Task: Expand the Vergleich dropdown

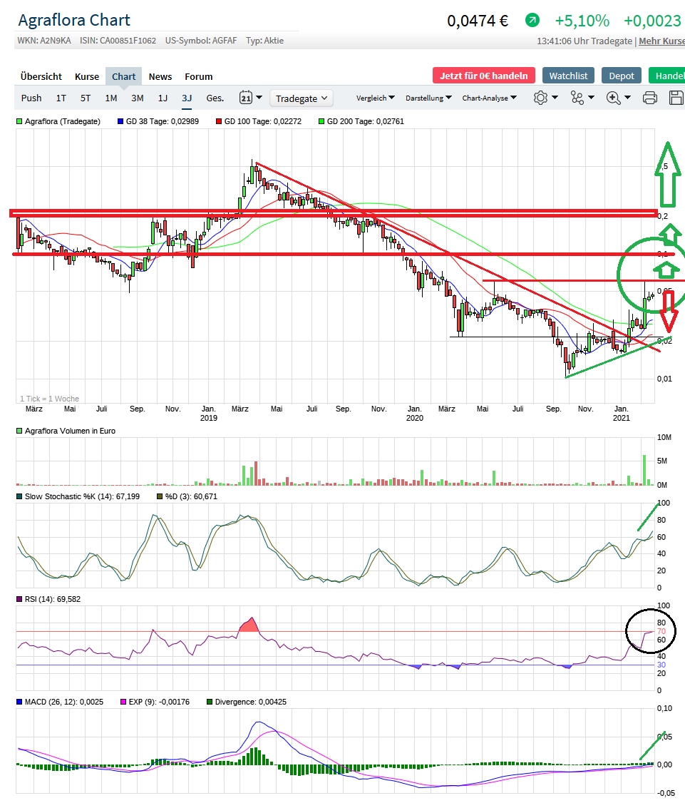Action: (x=376, y=98)
